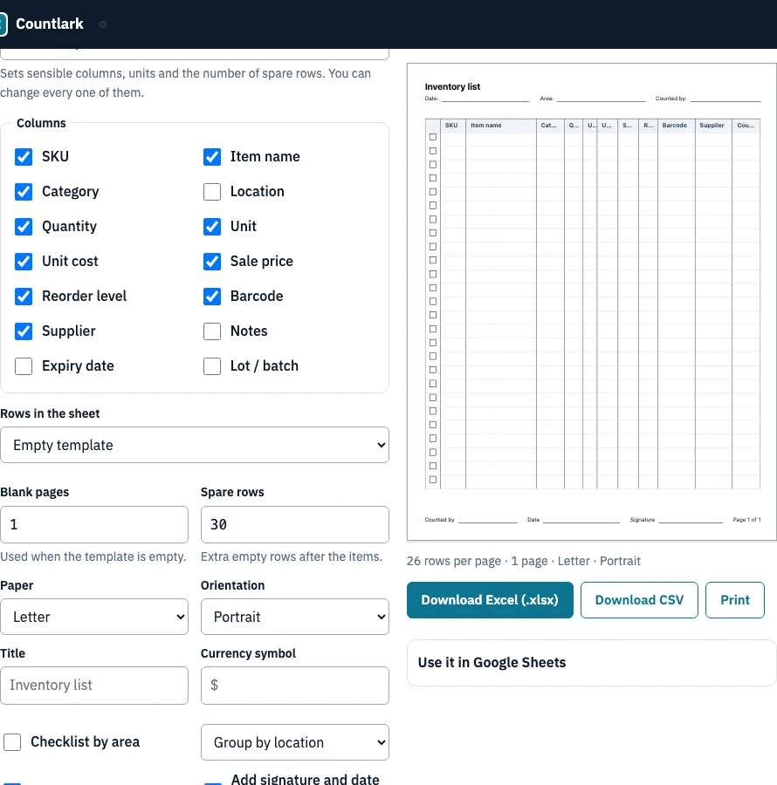
Task: Open the Group by location dropdown
Action: tap(294, 742)
